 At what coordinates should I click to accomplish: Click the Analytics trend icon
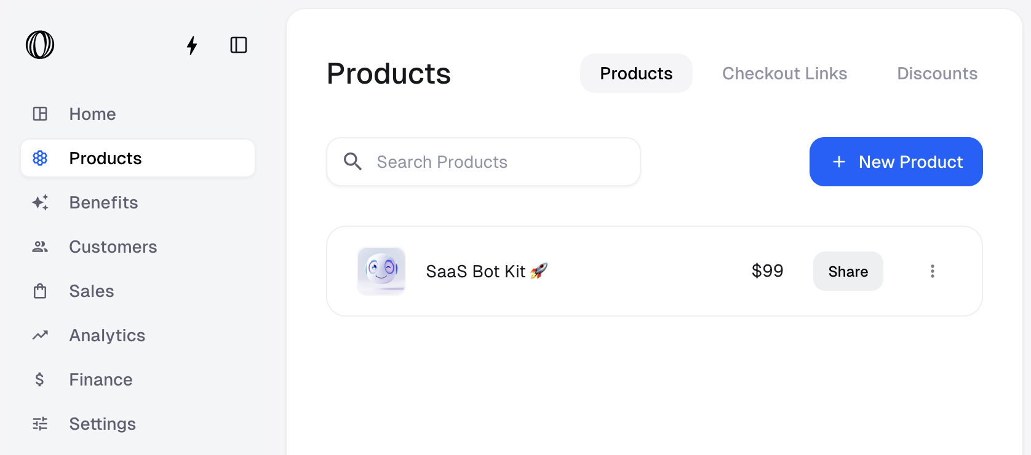coord(40,335)
